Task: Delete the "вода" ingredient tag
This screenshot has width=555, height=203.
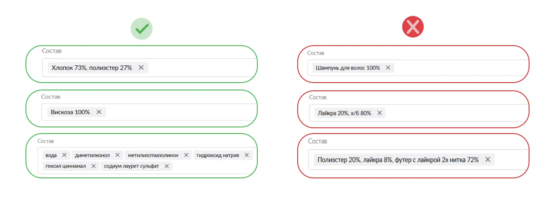Action: (x=64, y=155)
